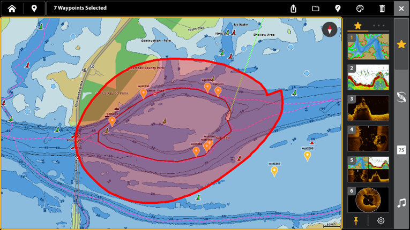Viewport: 410px width, 230px height.
Task: Open the waypoint marker menu in the top-left
Action: point(34,9)
